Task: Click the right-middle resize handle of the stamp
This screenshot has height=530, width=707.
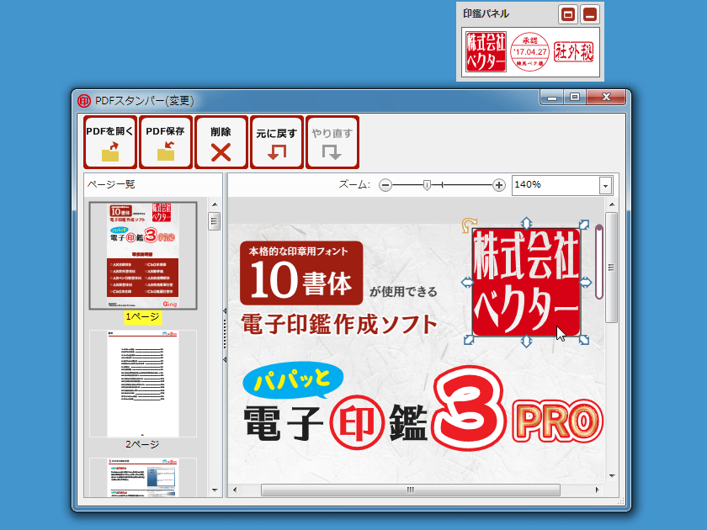Action: tap(585, 283)
